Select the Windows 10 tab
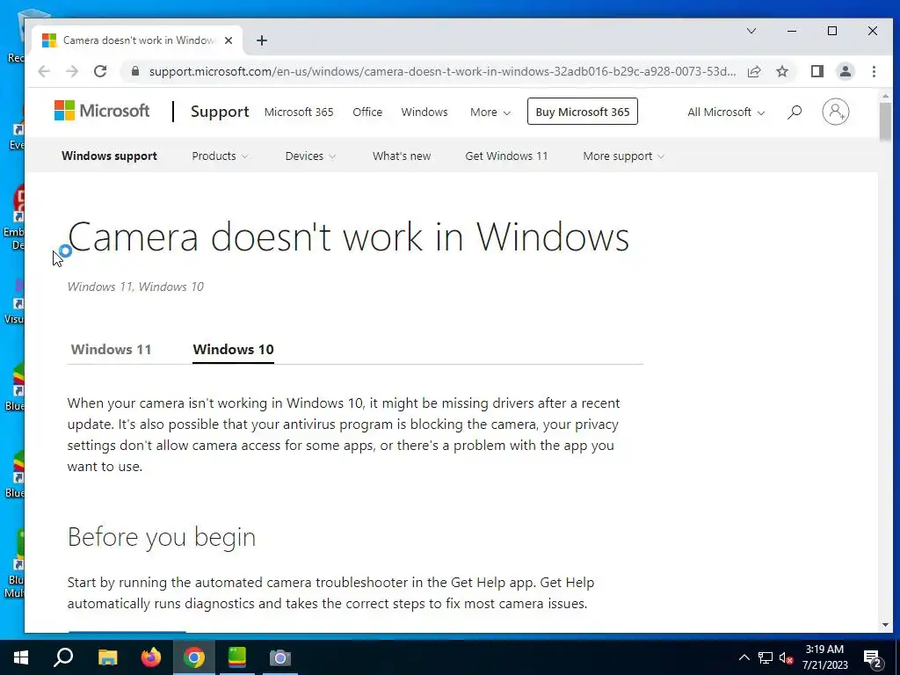 pyautogui.click(x=233, y=350)
